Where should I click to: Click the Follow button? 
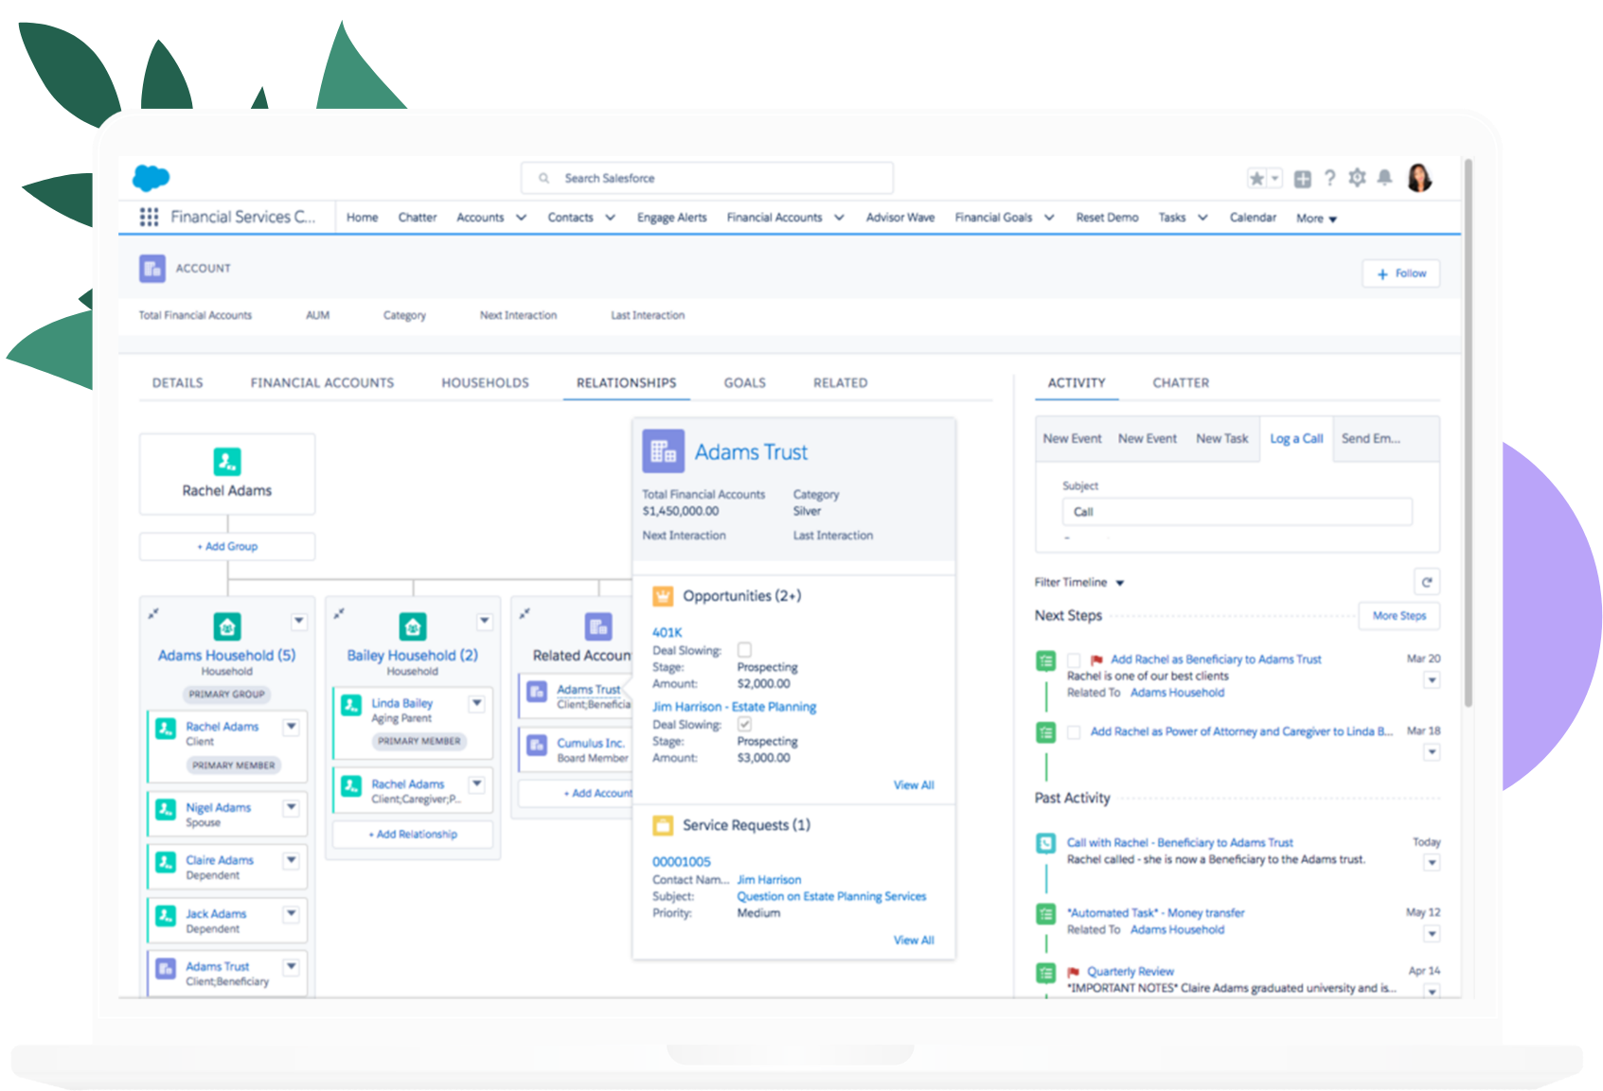1401,273
